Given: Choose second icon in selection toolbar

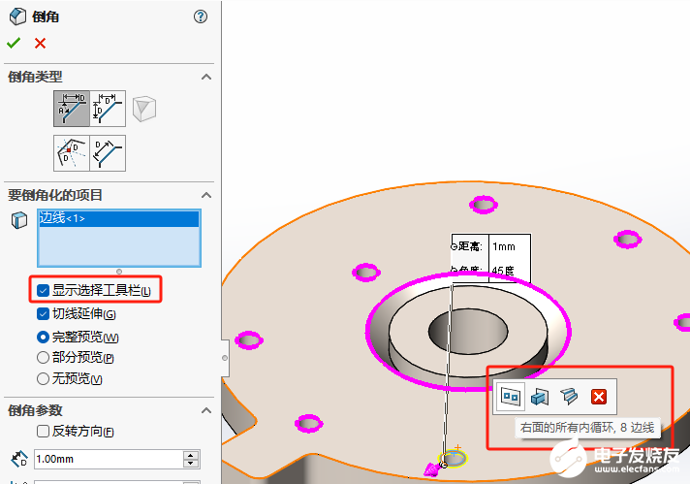Looking at the screenshot, I should pos(540,397).
